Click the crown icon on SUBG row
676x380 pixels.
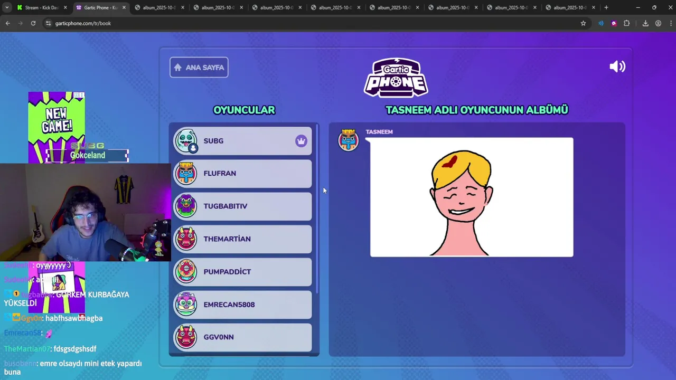[x=301, y=141]
